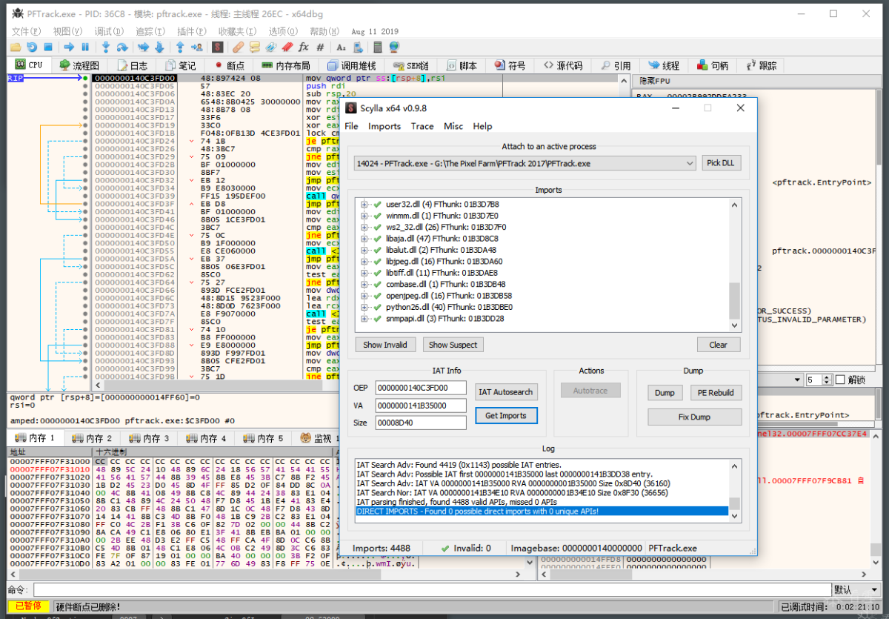Expand the snmpapi.dll import node
This screenshot has height=619, width=889.
[x=364, y=319]
